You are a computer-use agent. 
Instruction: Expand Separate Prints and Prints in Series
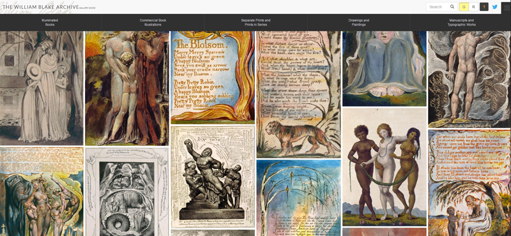(256, 22)
